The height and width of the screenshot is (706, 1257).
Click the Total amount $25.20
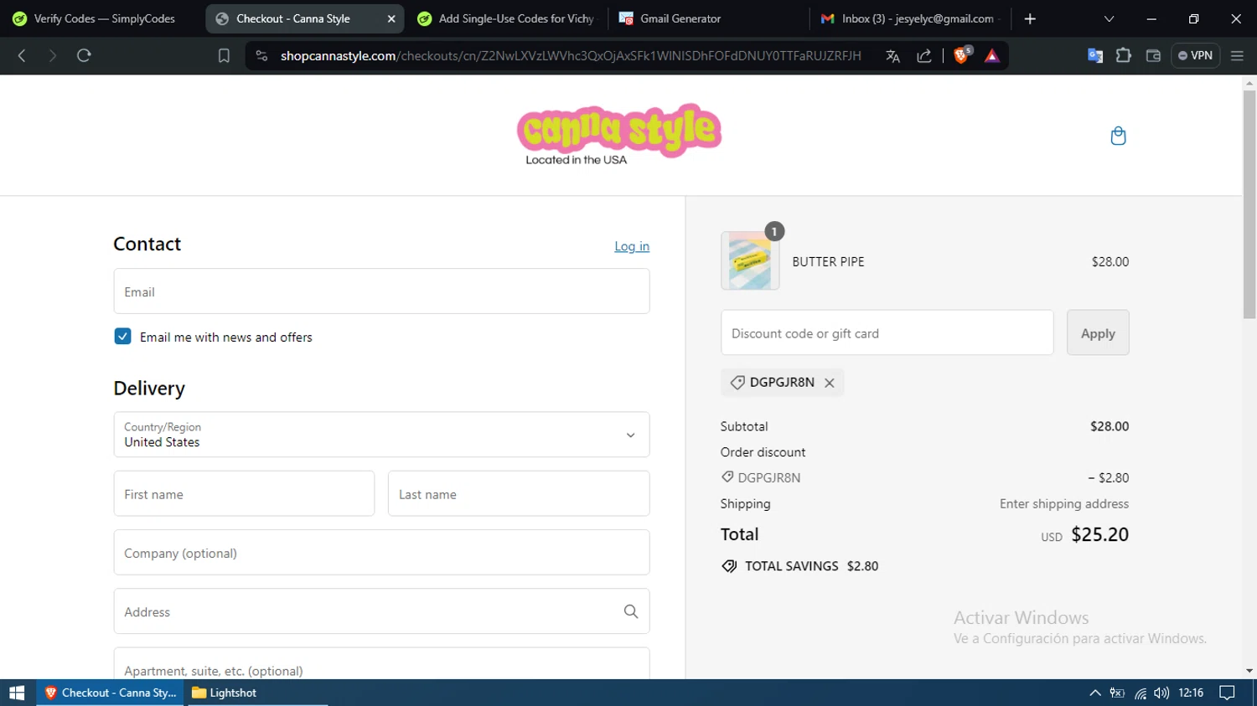(x=1099, y=534)
